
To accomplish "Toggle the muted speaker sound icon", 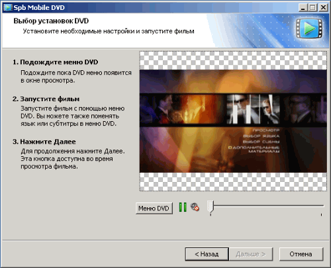I will pos(195,207).
